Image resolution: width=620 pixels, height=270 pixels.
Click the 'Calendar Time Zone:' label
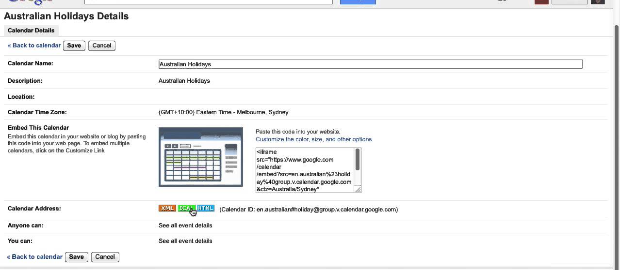(37, 112)
